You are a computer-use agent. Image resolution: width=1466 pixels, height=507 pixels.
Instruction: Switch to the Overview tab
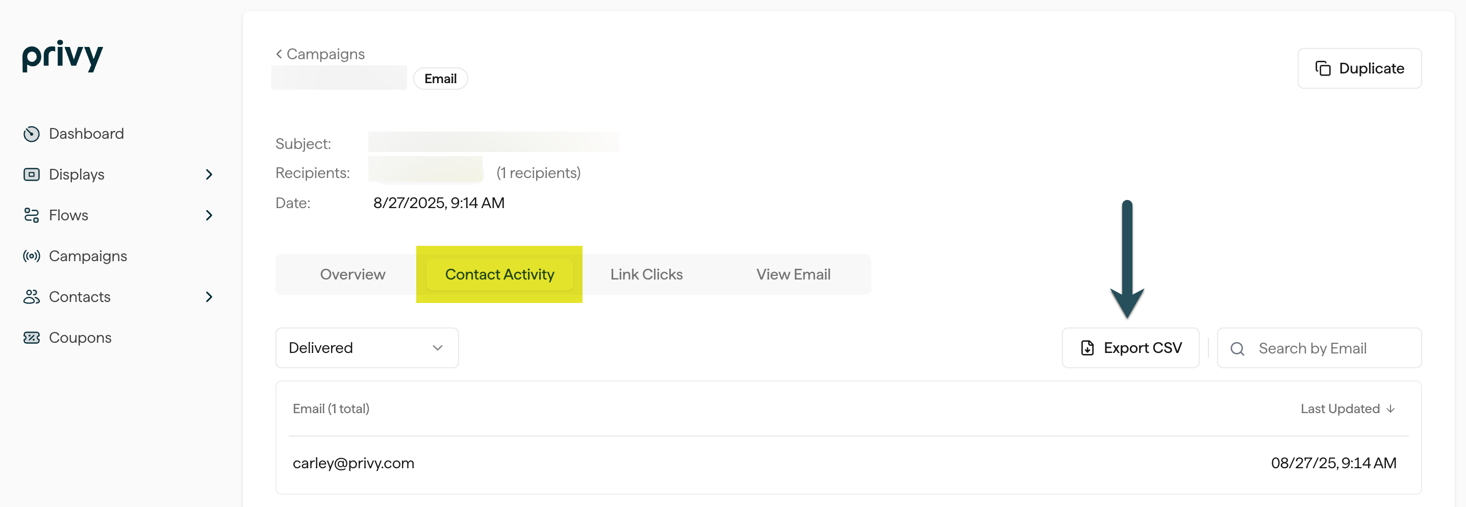pos(353,274)
